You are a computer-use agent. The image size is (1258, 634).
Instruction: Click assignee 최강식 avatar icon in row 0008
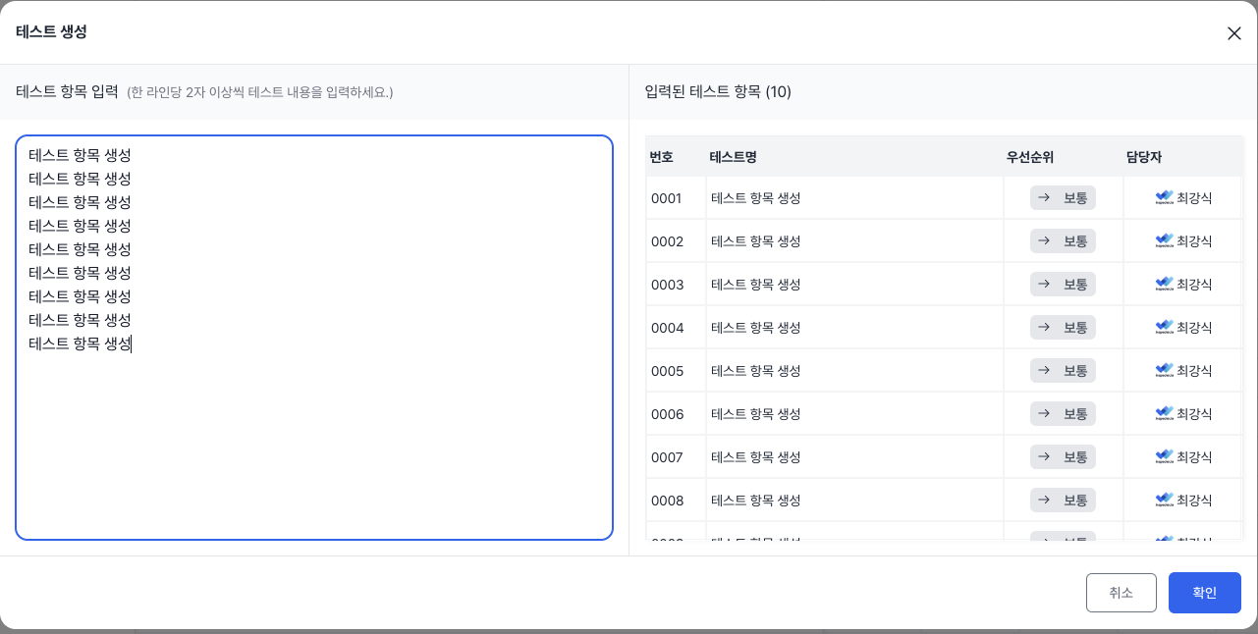click(x=1165, y=501)
